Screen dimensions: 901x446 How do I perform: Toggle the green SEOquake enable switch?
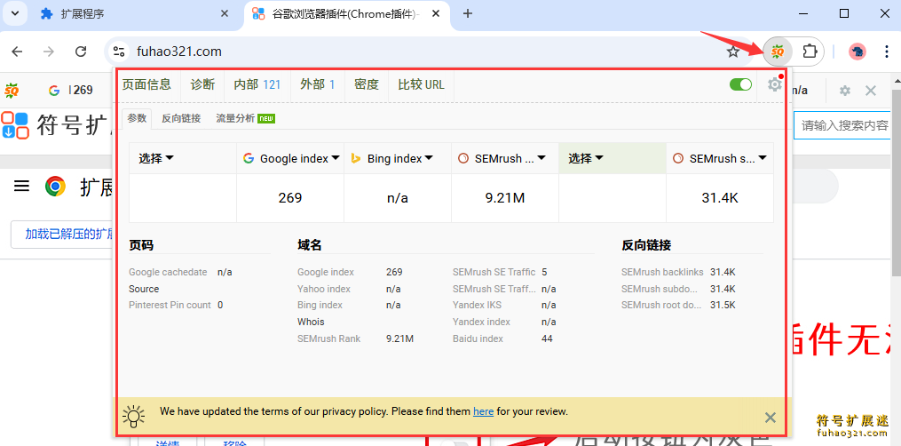pos(740,84)
